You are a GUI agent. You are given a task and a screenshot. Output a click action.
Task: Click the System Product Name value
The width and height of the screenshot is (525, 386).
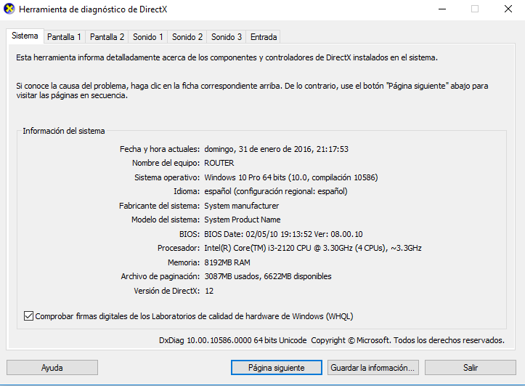pos(243,220)
